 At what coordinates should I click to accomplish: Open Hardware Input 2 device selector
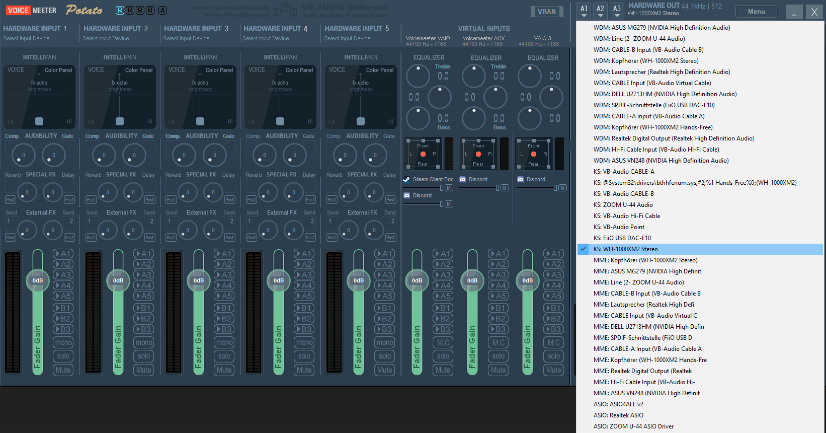click(106, 38)
